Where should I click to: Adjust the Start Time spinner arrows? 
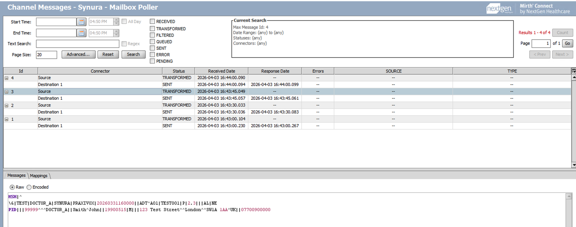pos(117,22)
